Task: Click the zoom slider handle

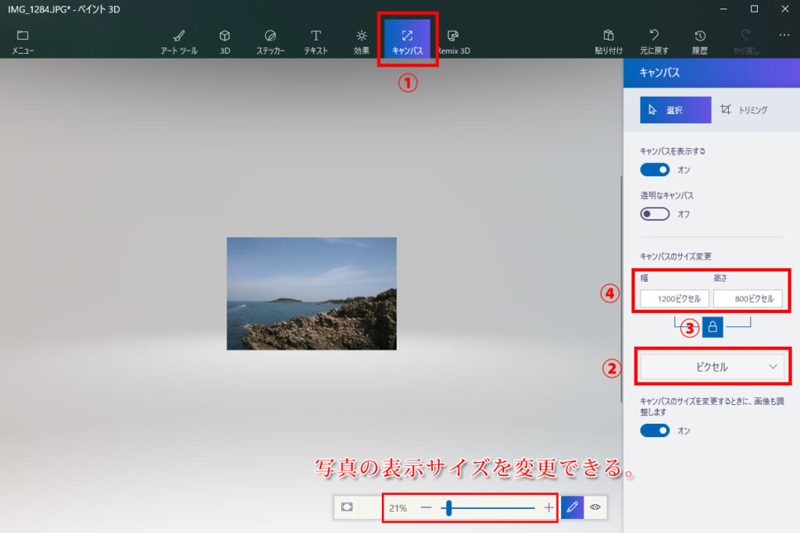Action: 449,507
